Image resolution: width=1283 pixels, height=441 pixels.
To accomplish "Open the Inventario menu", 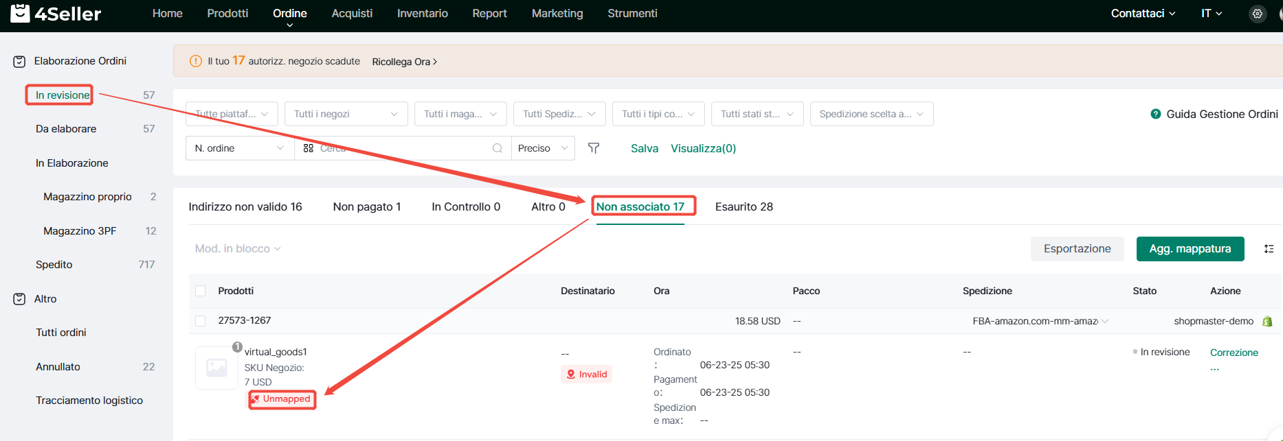I will pyautogui.click(x=422, y=13).
